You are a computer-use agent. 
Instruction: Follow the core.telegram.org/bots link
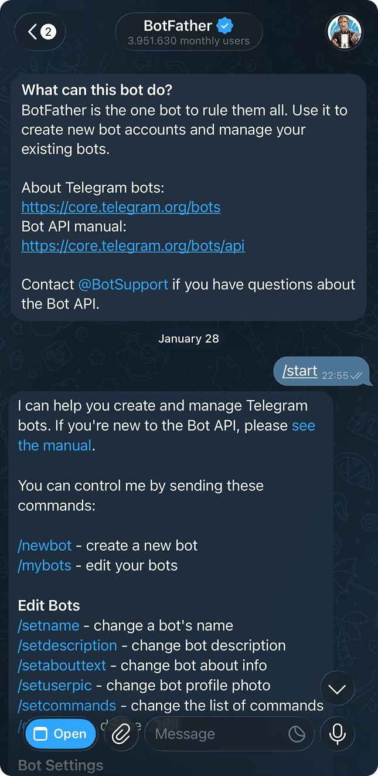(x=121, y=206)
